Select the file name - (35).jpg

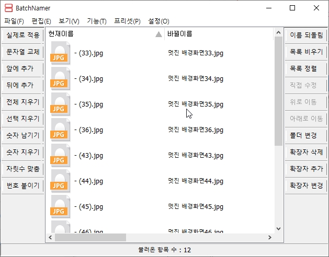pos(88,104)
